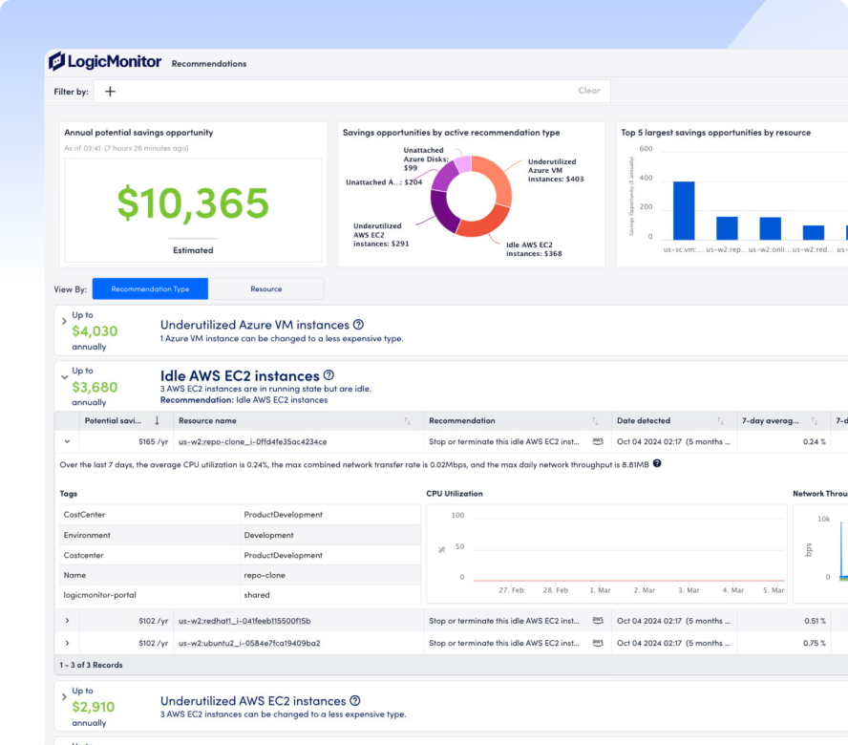Screen dimensions: 848x745
Task: Click the Underutilized AWS EC2 instances heading
Action: (x=253, y=701)
